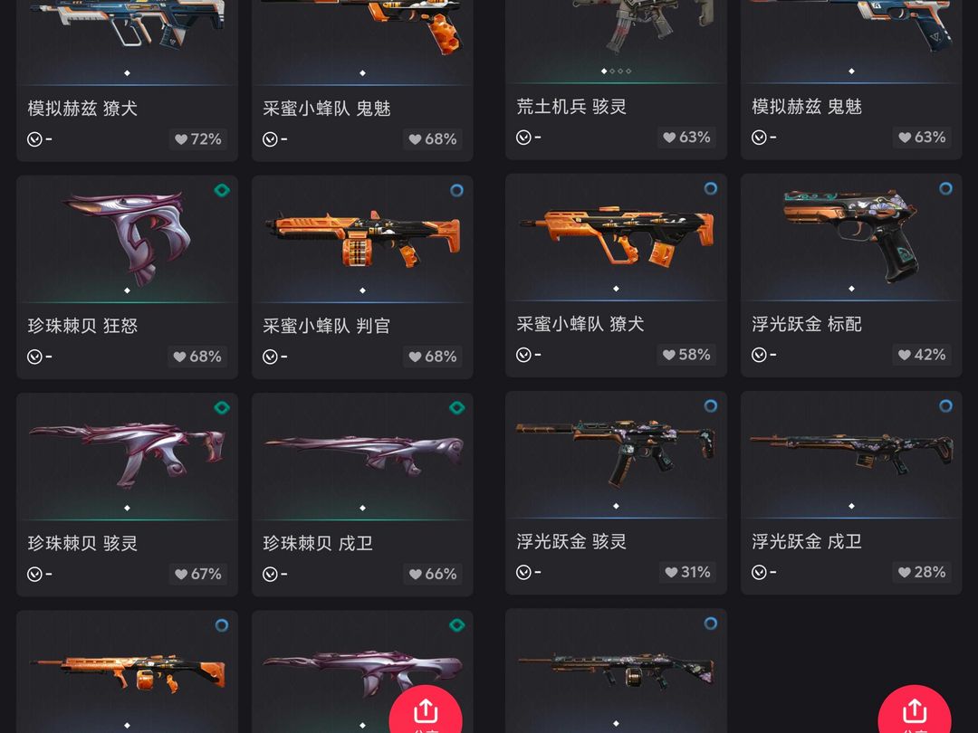This screenshot has height=733, width=978.
Task: Click the 58% like badge on 采蜜小蜂队 獠犬
Action: point(686,355)
